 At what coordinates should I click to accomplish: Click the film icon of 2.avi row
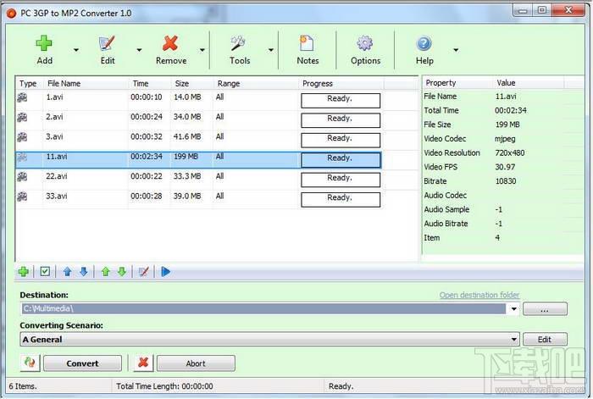point(22,117)
